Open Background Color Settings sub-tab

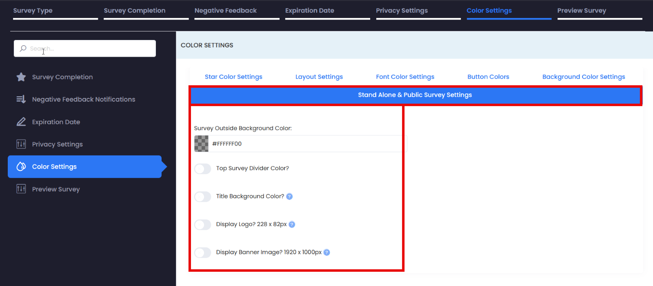(584, 77)
